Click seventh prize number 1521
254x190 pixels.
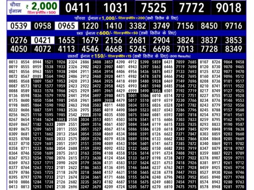[x=49, y=62]
